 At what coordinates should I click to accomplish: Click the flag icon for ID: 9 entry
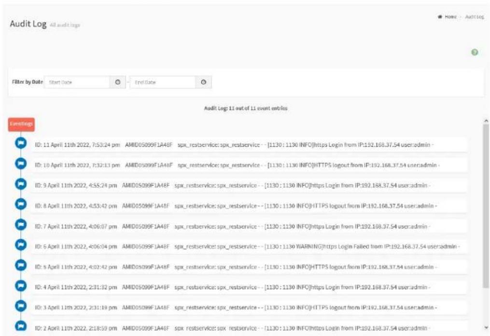pyautogui.click(x=21, y=184)
